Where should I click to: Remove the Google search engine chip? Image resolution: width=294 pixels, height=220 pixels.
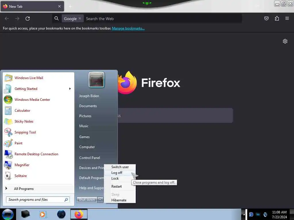point(80,18)
